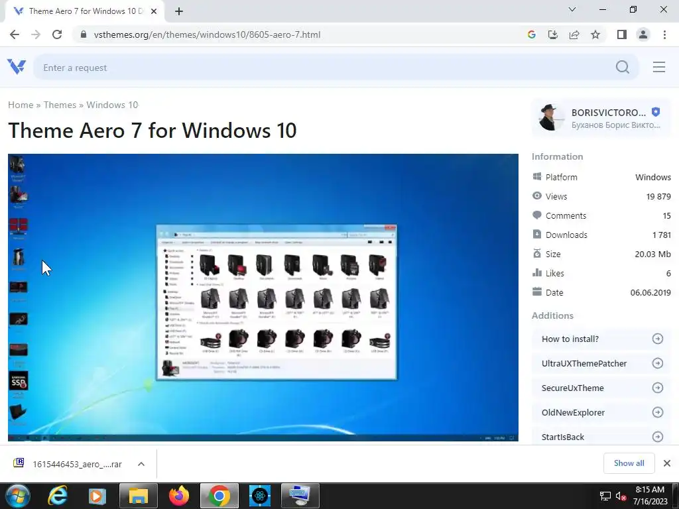Open the Chrome profile avatar
This screenshot has height=509, width=679.
643,34
